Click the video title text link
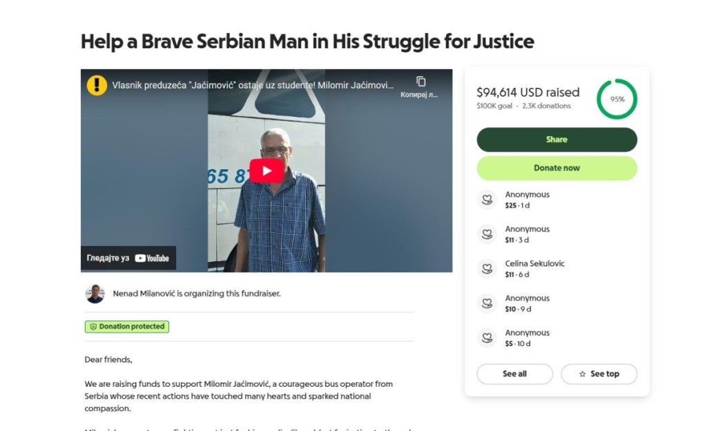The height and width of the screenshot is (431, 707). [x=253, y=86]
